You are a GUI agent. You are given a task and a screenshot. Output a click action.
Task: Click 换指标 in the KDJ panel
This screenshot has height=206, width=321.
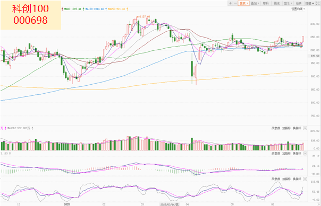pos(297,179)
